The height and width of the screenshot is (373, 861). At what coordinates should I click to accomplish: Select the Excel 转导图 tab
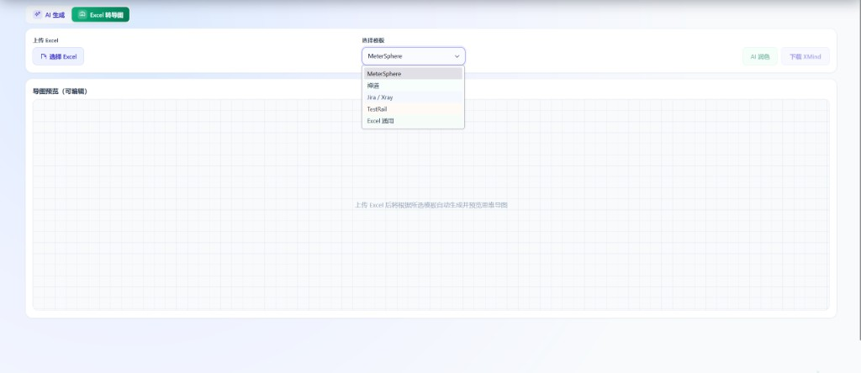click(x=101, y=15)
